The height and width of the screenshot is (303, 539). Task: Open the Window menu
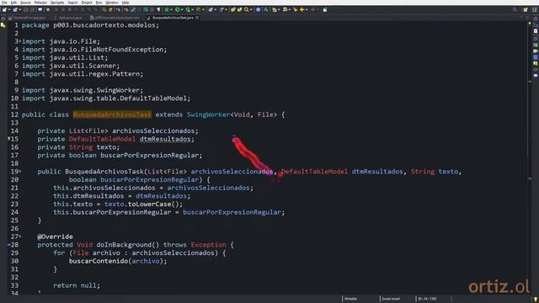(112, 3)
